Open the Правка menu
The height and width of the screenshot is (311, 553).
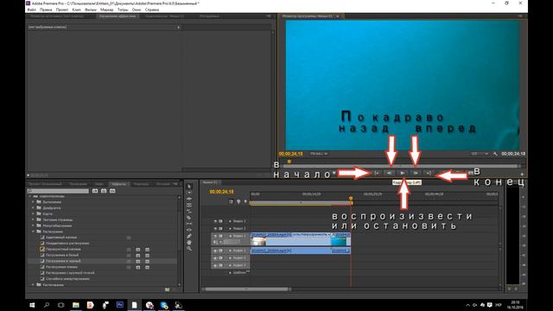pos(46,10)
